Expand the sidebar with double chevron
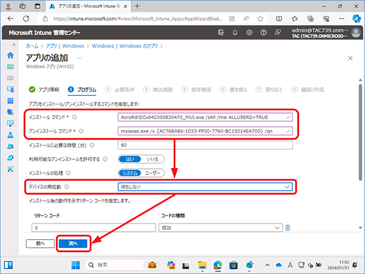The image size is (365, 274). pyautogui.click(x=14, y=45)
